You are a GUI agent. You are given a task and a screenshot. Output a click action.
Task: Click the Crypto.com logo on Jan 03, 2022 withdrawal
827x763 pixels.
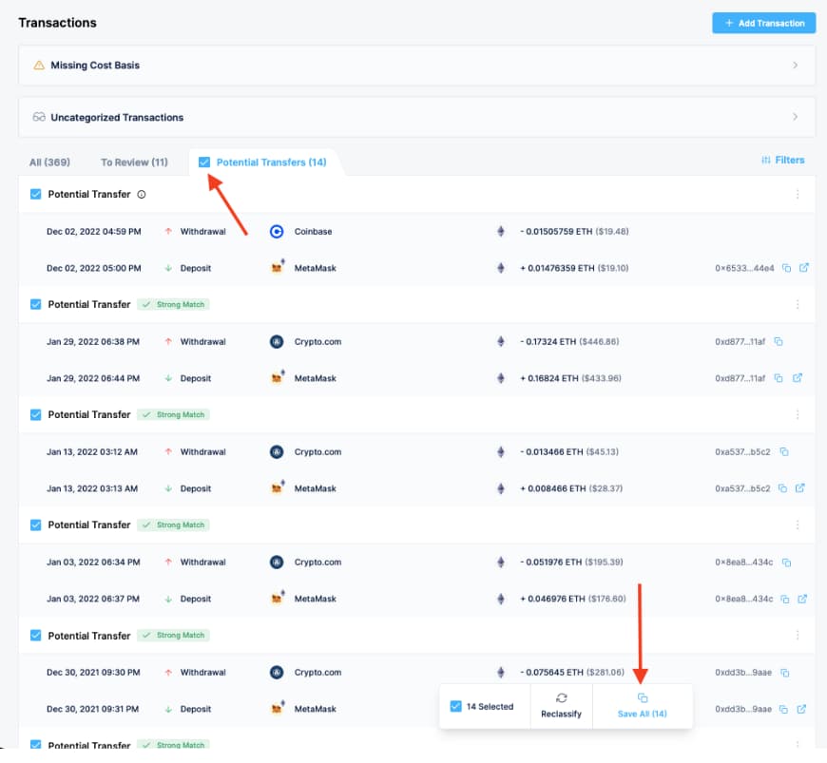(x=277, y=563)
